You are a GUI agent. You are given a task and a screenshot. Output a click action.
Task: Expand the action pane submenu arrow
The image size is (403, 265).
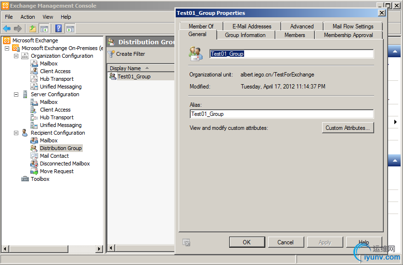click(395, 122)
